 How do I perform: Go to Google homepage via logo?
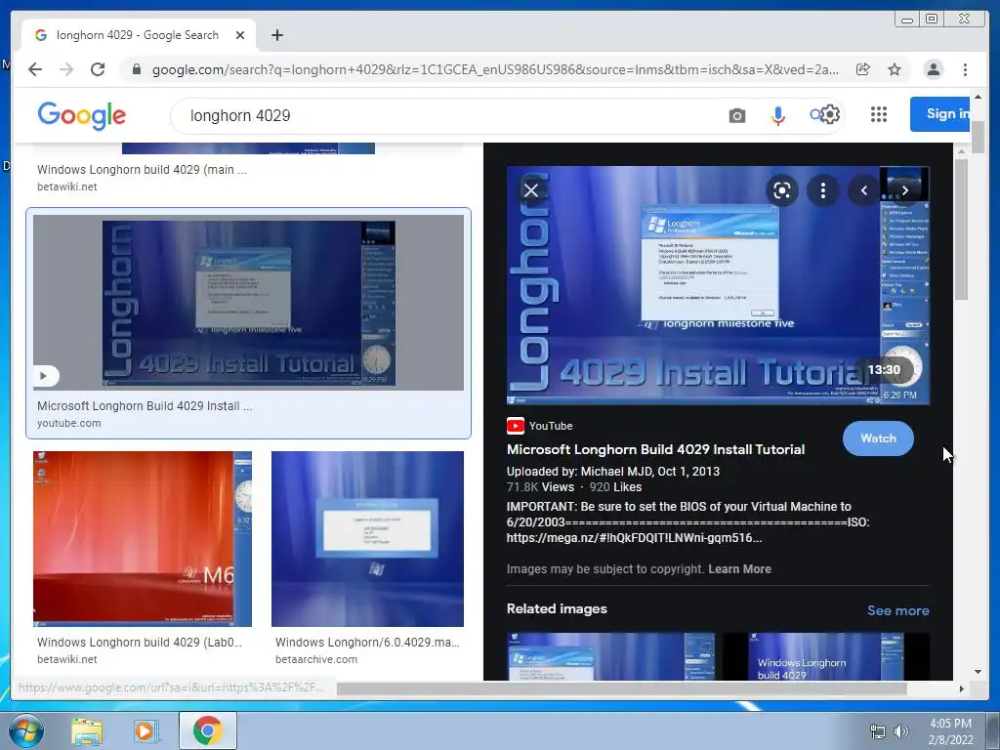[x=82, y=115]
